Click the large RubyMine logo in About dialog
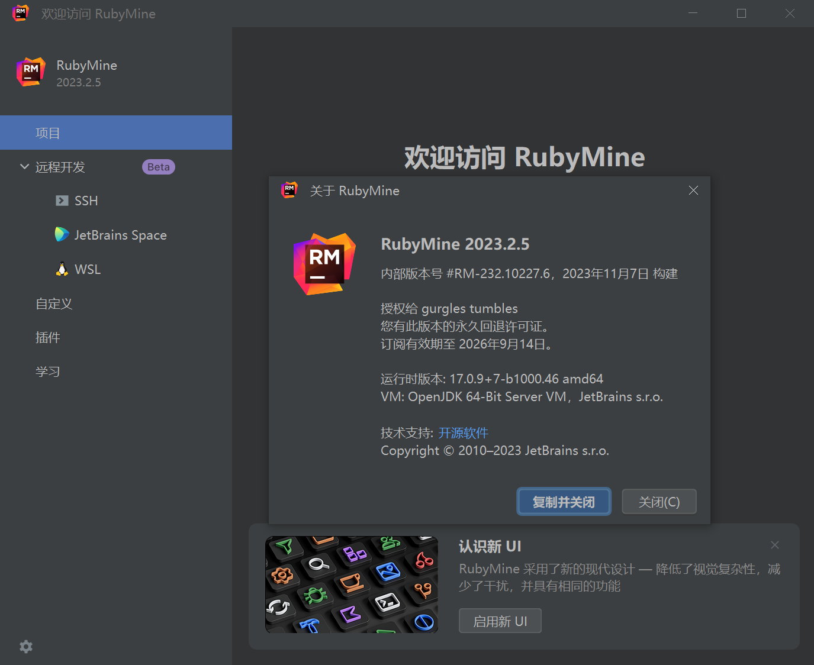 (324, 264)
